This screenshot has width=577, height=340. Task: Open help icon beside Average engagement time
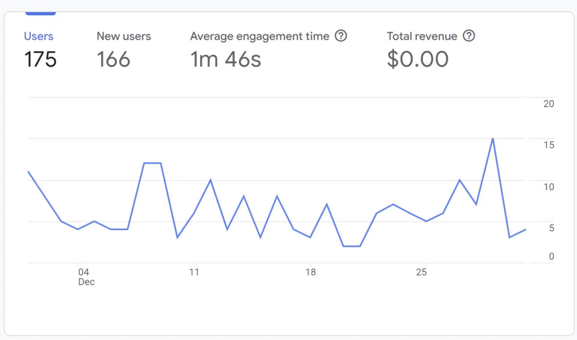[341, 36]
